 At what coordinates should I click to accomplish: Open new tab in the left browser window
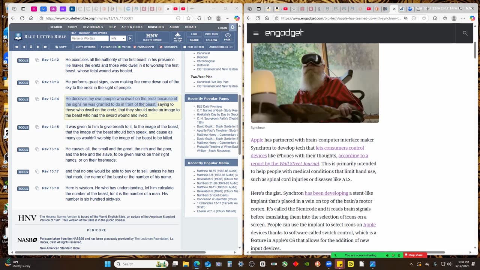click(x=192, y=9)
